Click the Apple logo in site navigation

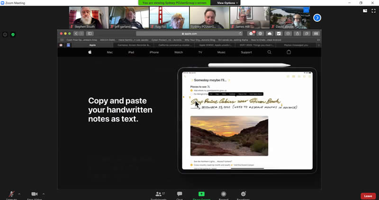click(90, 52)
